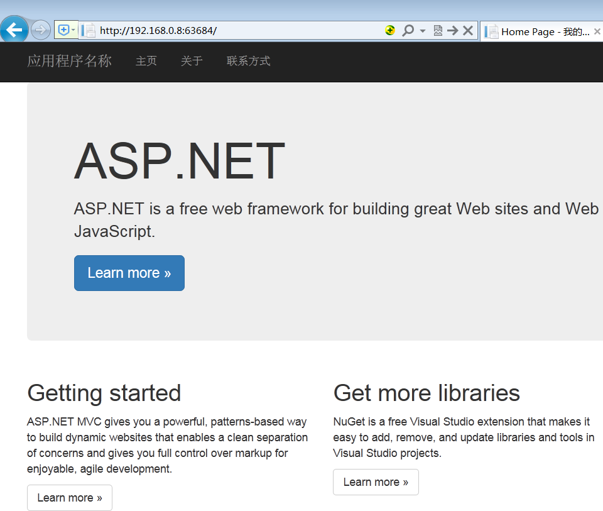
Task: Select the Home Page browser tab
Action: (540, 31)
